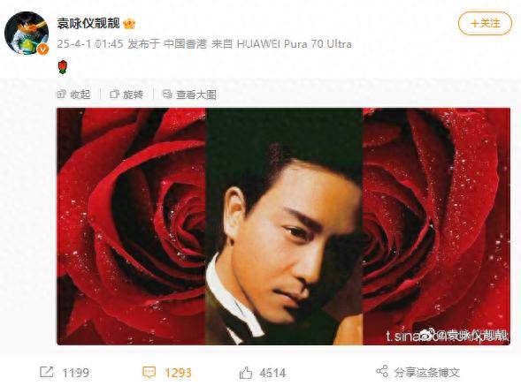Click the post timestamp 25-4-1 01:45

tap(90, 44)
